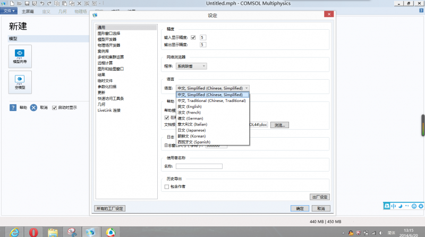
Task: Click the 确定 OK button
Action: (x=300, y=208)
